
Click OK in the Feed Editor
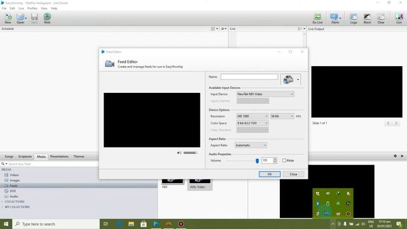pos(270,174)
